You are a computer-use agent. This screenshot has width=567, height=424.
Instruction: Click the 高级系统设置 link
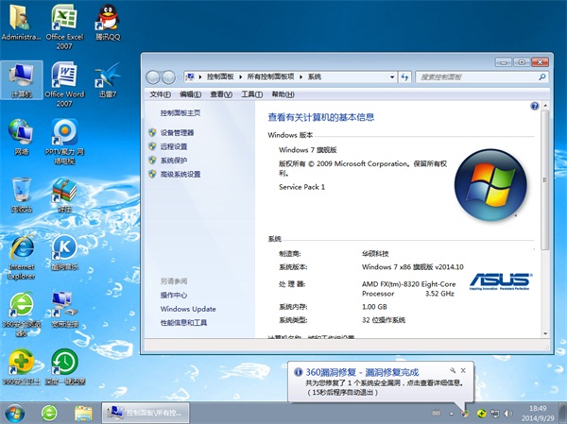(x=180, y=174)
